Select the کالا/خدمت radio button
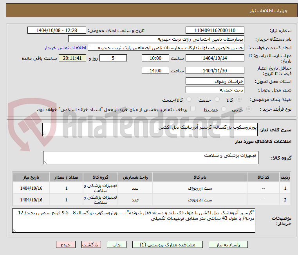This screenshot has width=298, height=255. coord(189,99)
